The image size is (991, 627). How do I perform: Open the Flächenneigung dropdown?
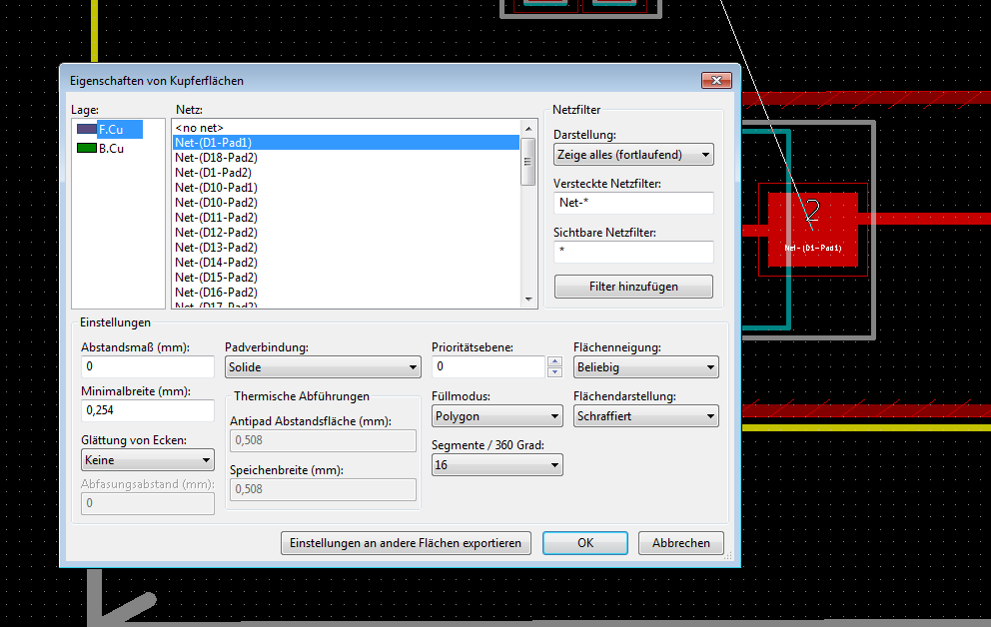(646, 366)
